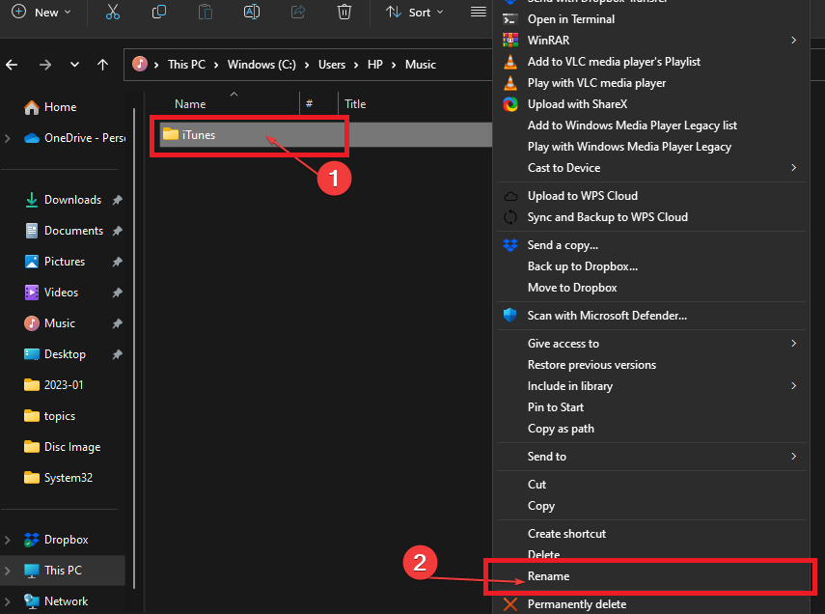825x614 pixels.
Task: Choose Rename from context menu
Action: point(651,576)
